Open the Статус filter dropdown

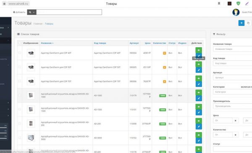pos(232,149)
